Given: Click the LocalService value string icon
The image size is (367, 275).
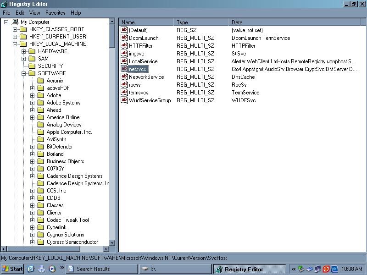Looking at the screenshot, I should click(124, 61).
